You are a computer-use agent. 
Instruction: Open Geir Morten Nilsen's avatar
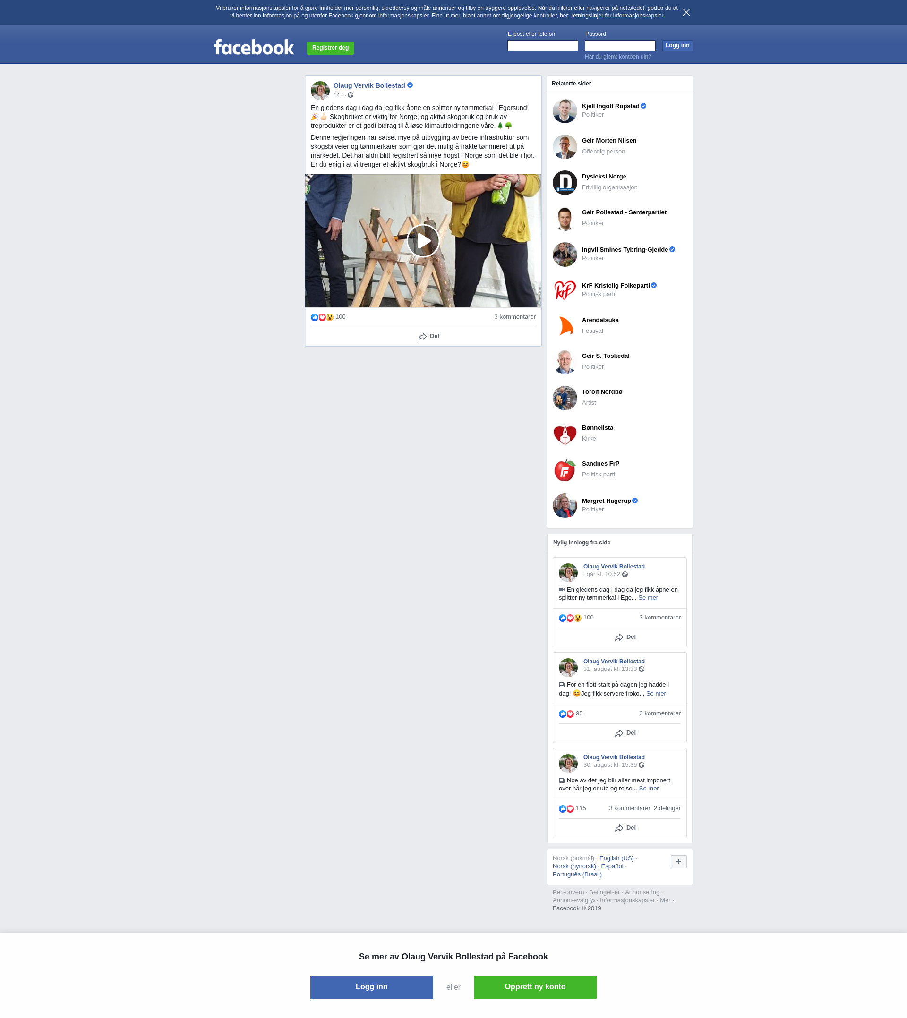click(565, 147)
